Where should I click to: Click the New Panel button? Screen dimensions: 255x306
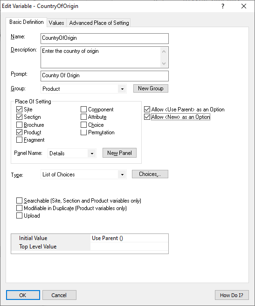coord(119,153)
